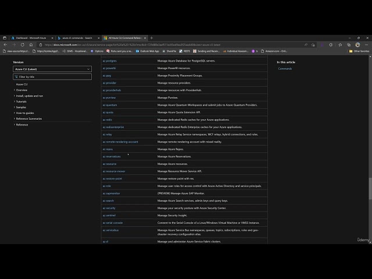Open the az resource-mover command link
Image resolution: width=372 pixels, height=279 pixels.
tap(114, 171)
